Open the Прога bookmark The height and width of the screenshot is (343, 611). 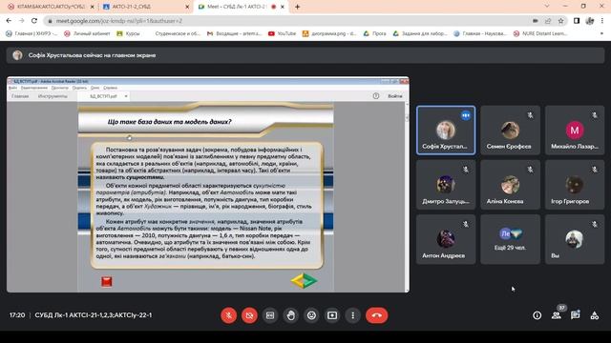click(x=374, y=34)
